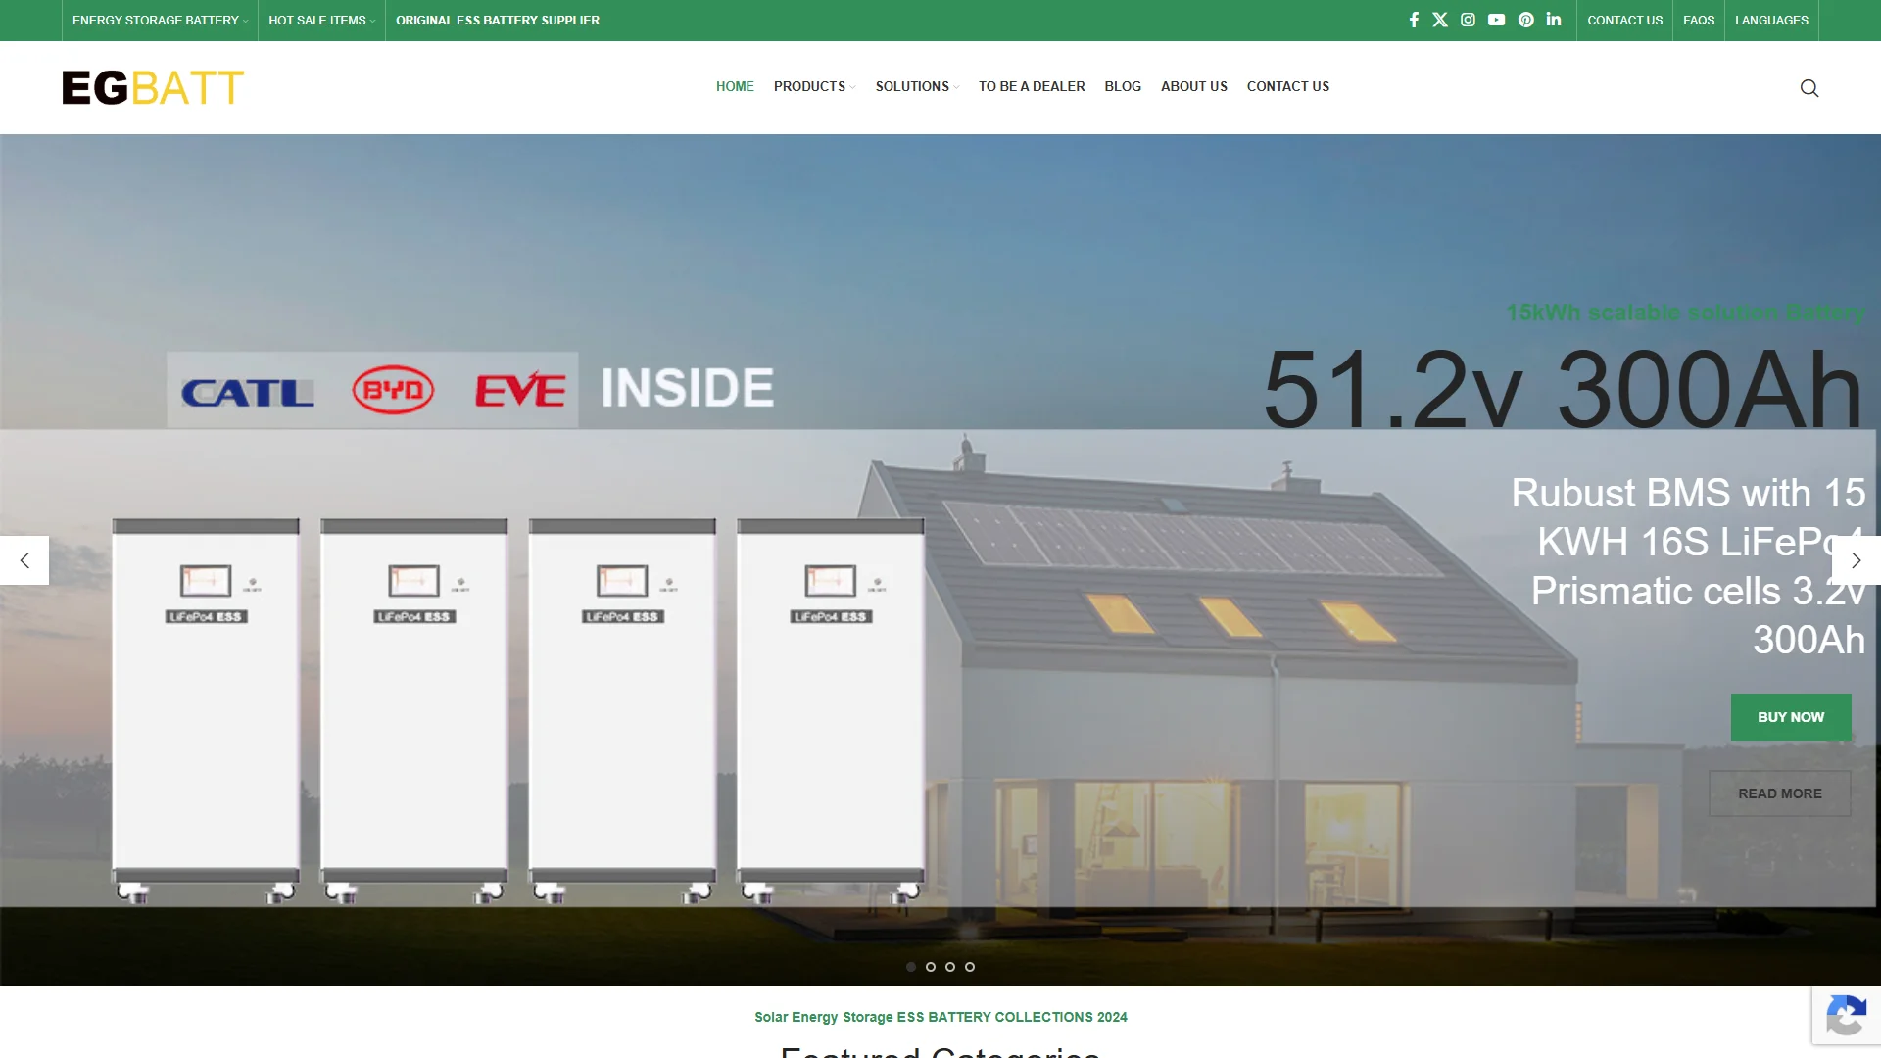The width and height of the screenshot is (1881, 1058).
Task: Click Original ESS Battery Supplier text
Action: [498, 21]
